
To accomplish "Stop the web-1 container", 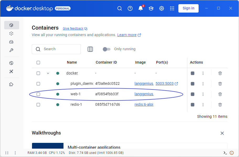I will [x=193, y=94].
